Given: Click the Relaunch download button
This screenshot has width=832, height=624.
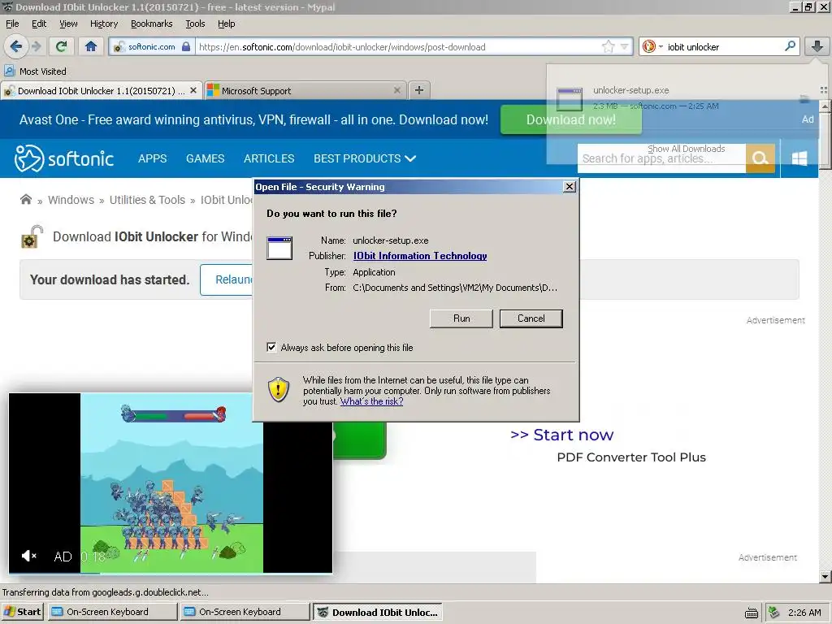Looking at the screenshot, I should [227, 279].
